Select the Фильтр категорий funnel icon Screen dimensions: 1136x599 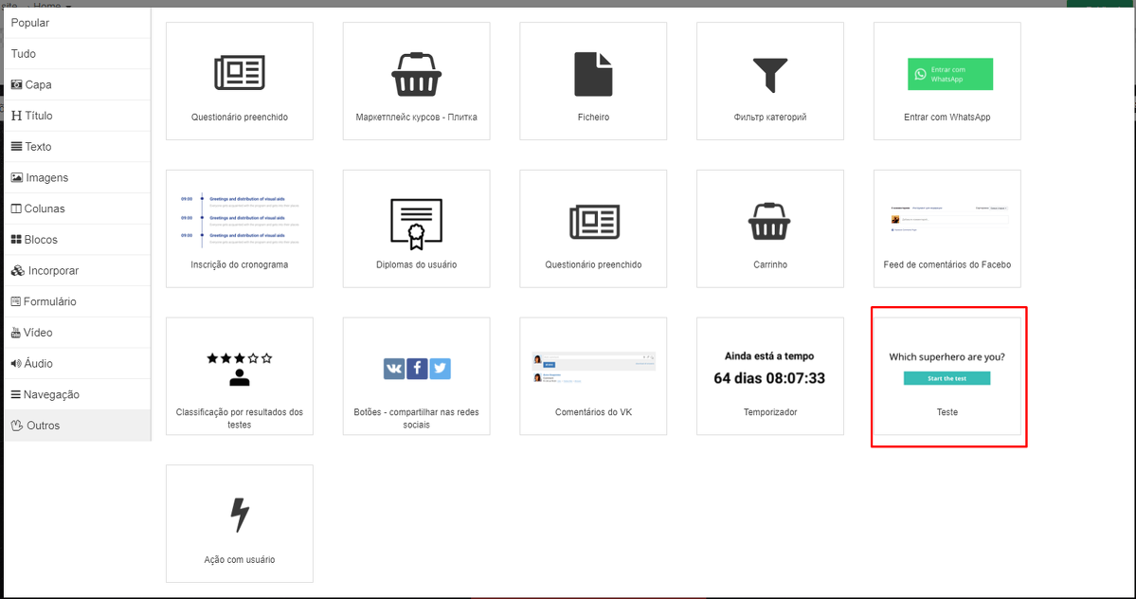[769, 74]
